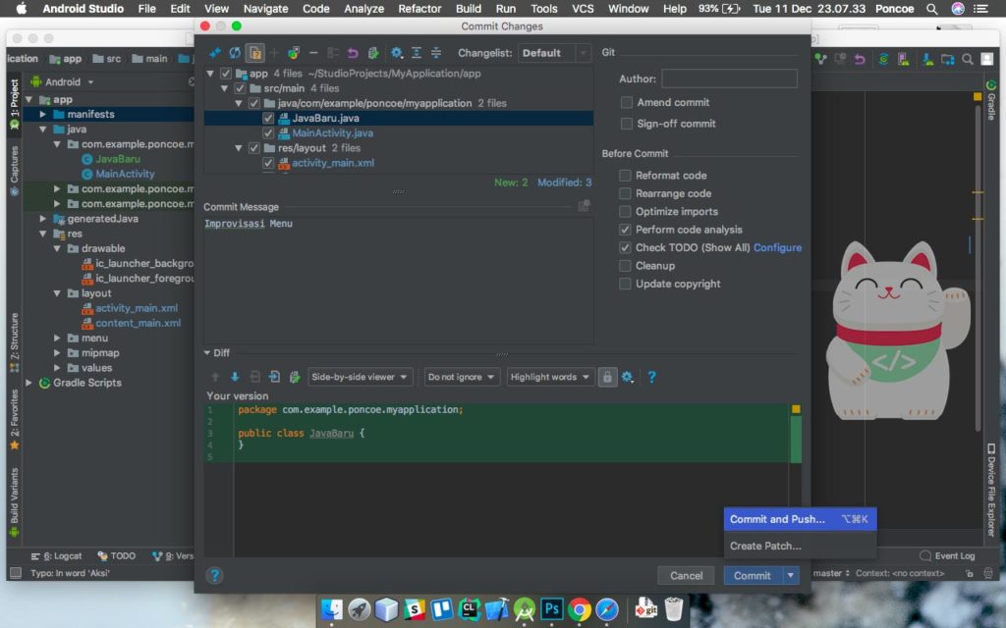Uncheck the activity_main.xml file checkbox
The width and height of the screenshot is (1006, 628).
tap(268, 163)
